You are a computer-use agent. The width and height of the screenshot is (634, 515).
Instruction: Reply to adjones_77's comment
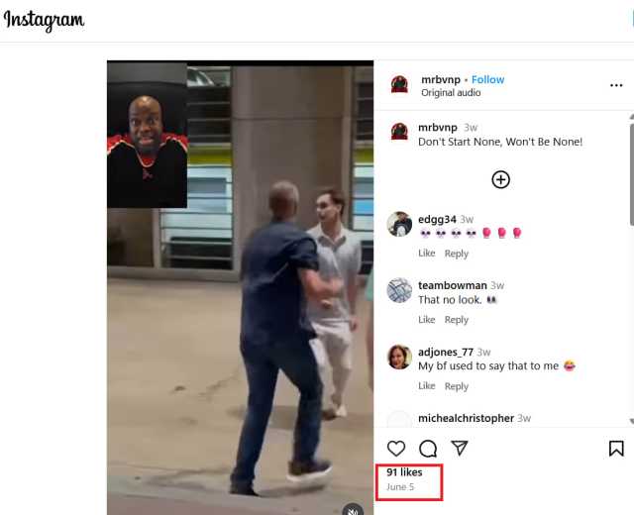coord(457,386)
